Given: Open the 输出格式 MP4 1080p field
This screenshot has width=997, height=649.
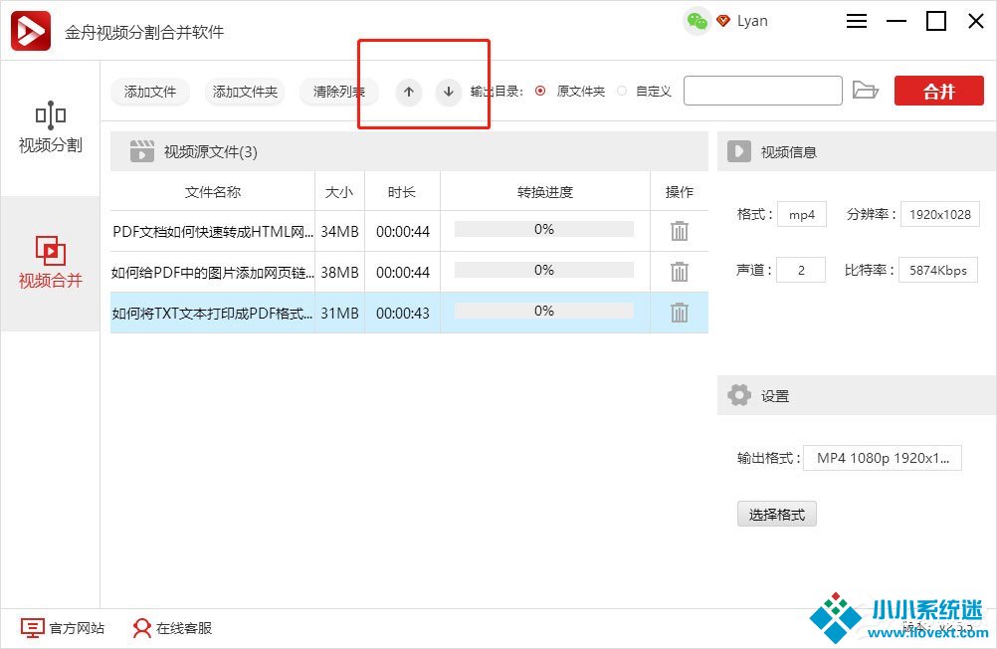Looking at the screenshot, I should [x=882, y=458].
